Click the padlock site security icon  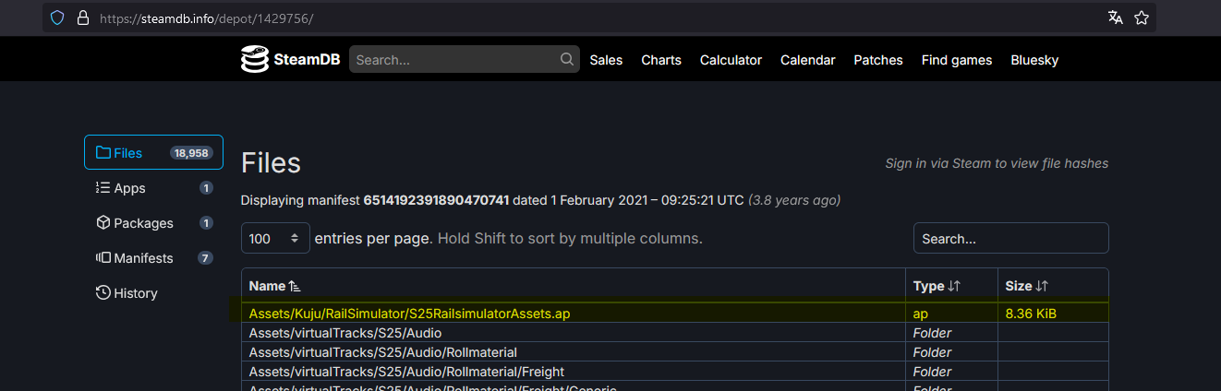coord(82,18)
